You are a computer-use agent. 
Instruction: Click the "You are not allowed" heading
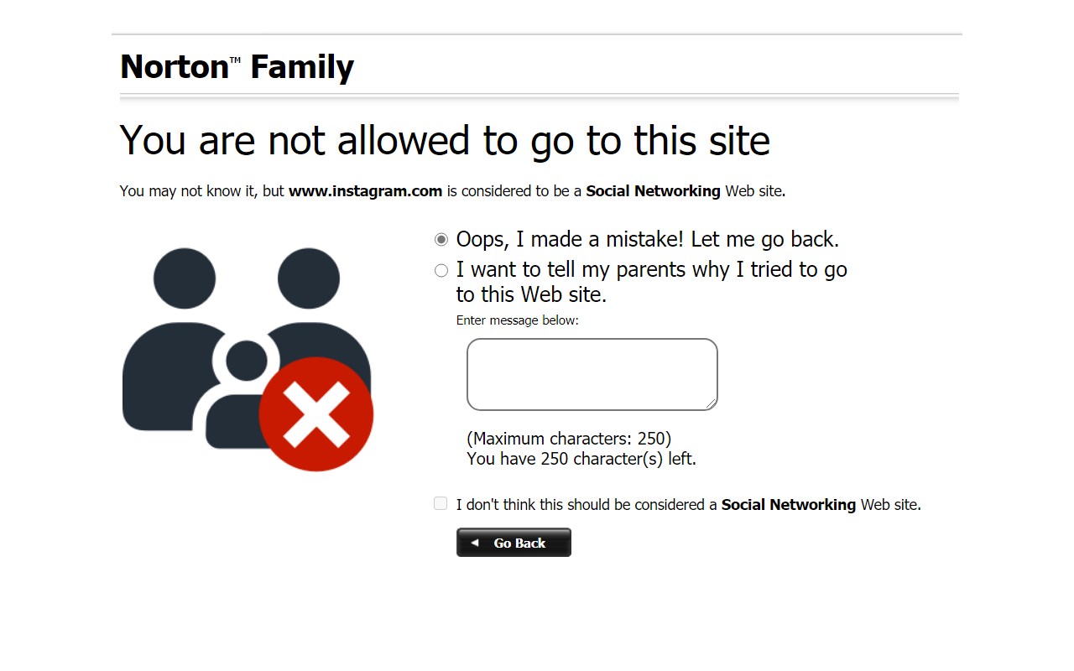445,140
